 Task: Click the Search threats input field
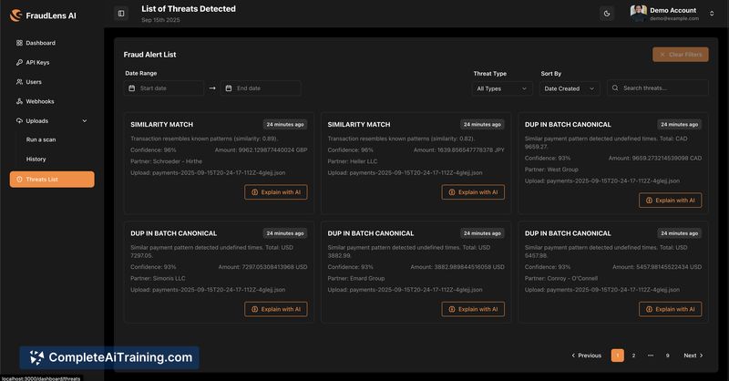click(658, 88)
